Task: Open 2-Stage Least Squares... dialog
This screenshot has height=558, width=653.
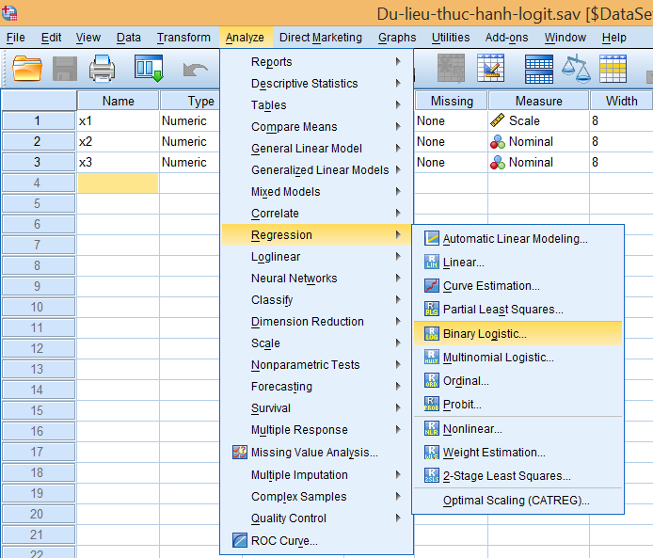Action: click(518, 475)
